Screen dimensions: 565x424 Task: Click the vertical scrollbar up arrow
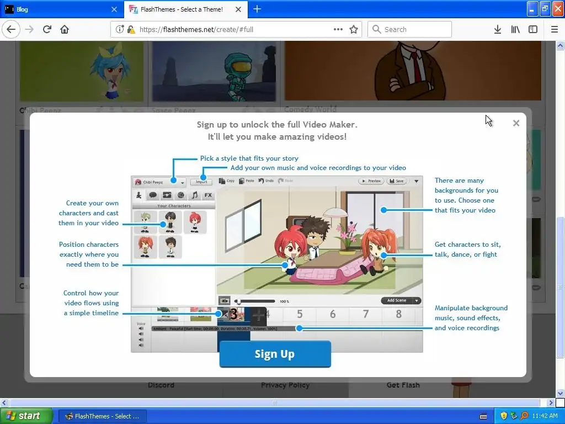click(x=560, y=45)
